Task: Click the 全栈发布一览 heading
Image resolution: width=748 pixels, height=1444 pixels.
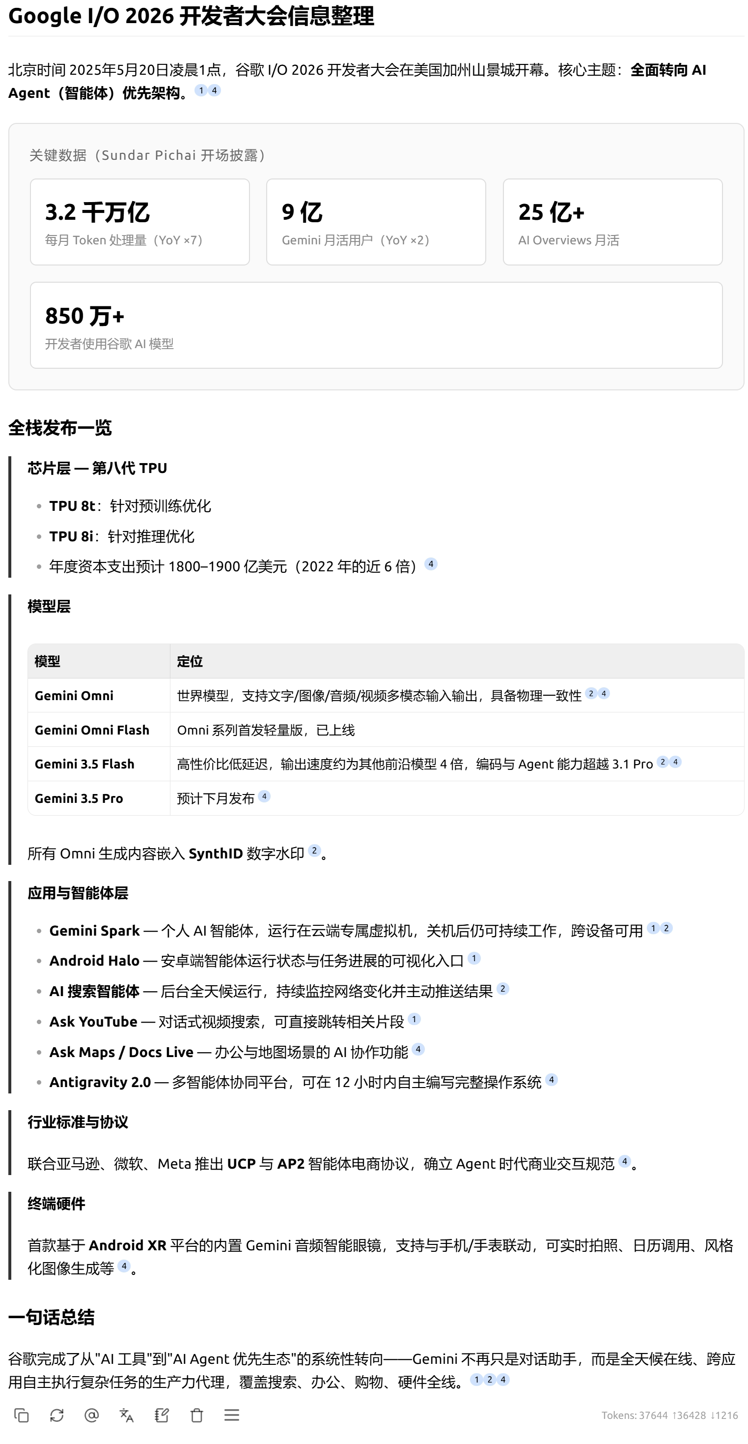Action: tap(60, 428)
